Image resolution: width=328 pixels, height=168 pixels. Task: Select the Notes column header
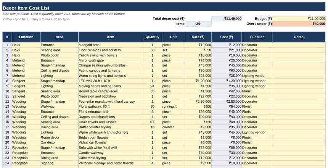tap(299, 37)
